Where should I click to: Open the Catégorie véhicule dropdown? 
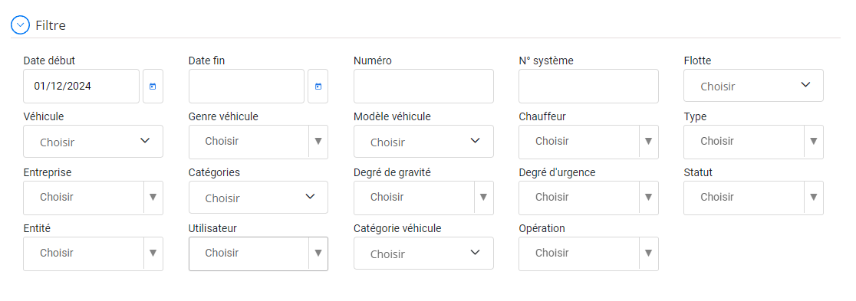pyautogui.click(x=423, y=253)
